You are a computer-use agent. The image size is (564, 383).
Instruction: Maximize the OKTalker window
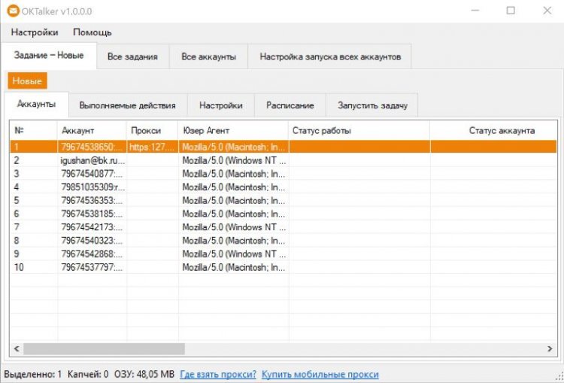pos(511,11)
